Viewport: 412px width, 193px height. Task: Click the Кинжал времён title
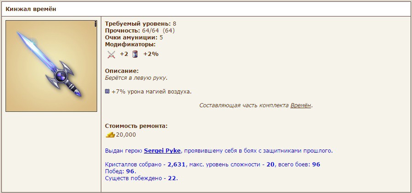click(31, 9)
